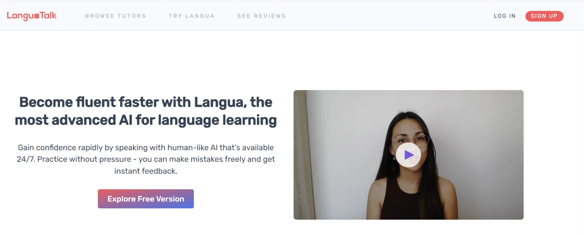Click 'most advanced AI' headline line
This screenshot has height=236, width=584.
click(x=146, y=120)
